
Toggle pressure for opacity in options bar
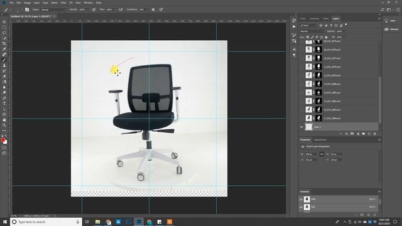coord(94,9)
